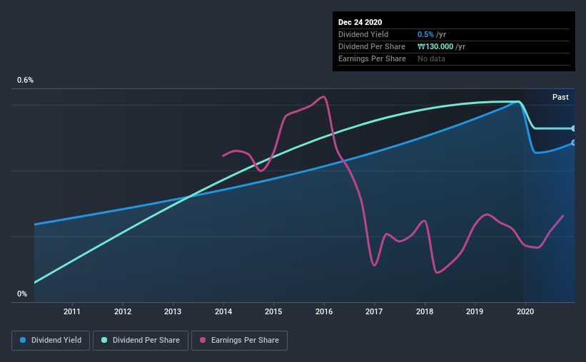Select the 2014 x-axis label

coord(223,311)
